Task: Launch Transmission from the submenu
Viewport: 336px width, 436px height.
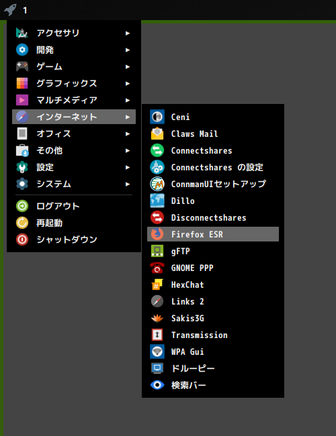Action: [x=213, y=335]
